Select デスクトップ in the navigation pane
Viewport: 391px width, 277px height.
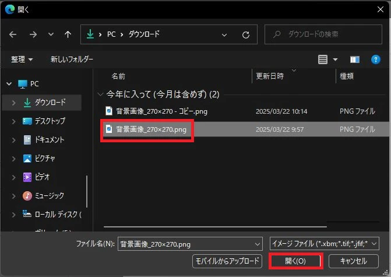click(44, 121)
